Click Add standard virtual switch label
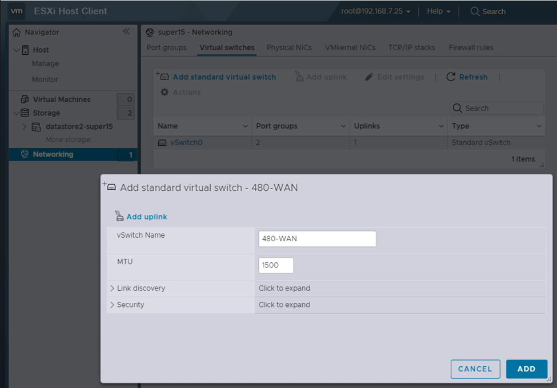Viewport: 557px width, 388px height. click(225, 77)
